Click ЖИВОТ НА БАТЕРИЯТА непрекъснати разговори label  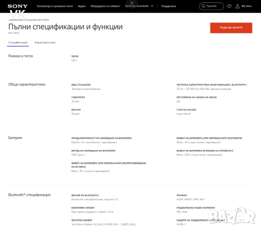(209, 138)
